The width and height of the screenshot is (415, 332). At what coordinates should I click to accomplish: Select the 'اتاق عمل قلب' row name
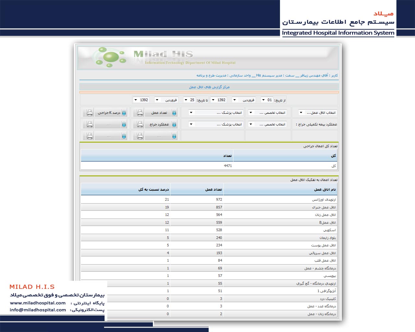click(325, 260)
